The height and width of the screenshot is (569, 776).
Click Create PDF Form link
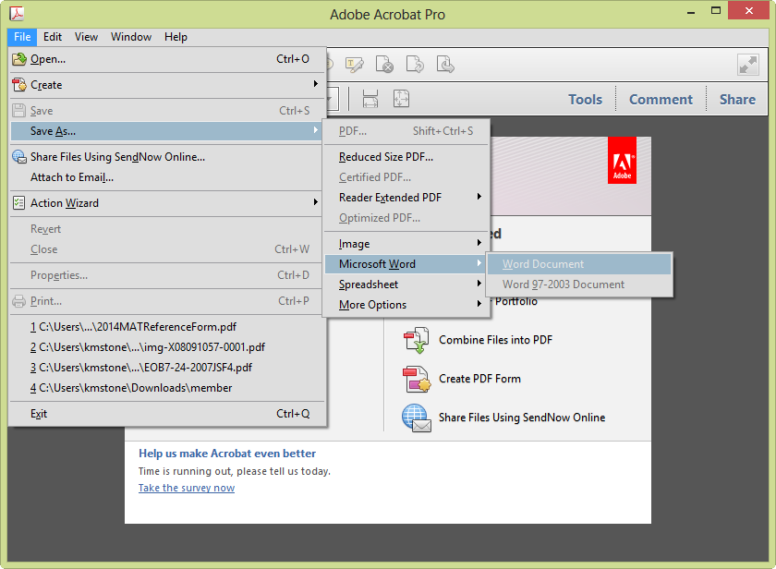[479, 379]
